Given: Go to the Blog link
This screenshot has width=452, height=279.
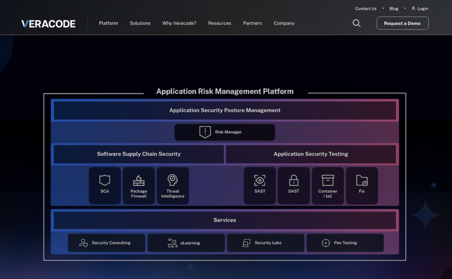Looking at the screenshot, I should tap(394, 9).
